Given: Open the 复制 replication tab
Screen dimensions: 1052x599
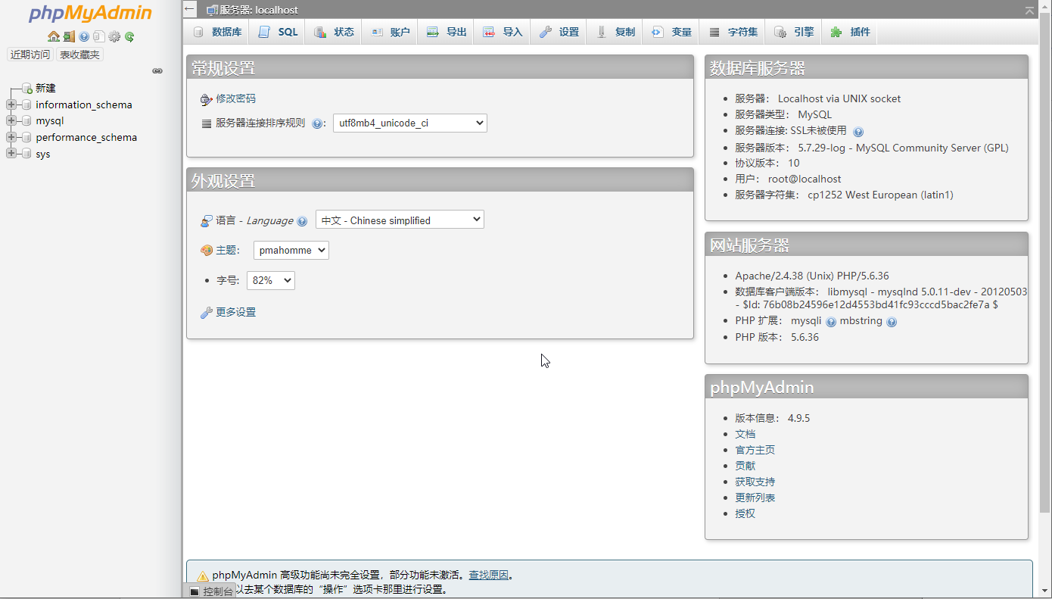Looking at the screenshot, I should click(x=615, y=32).
